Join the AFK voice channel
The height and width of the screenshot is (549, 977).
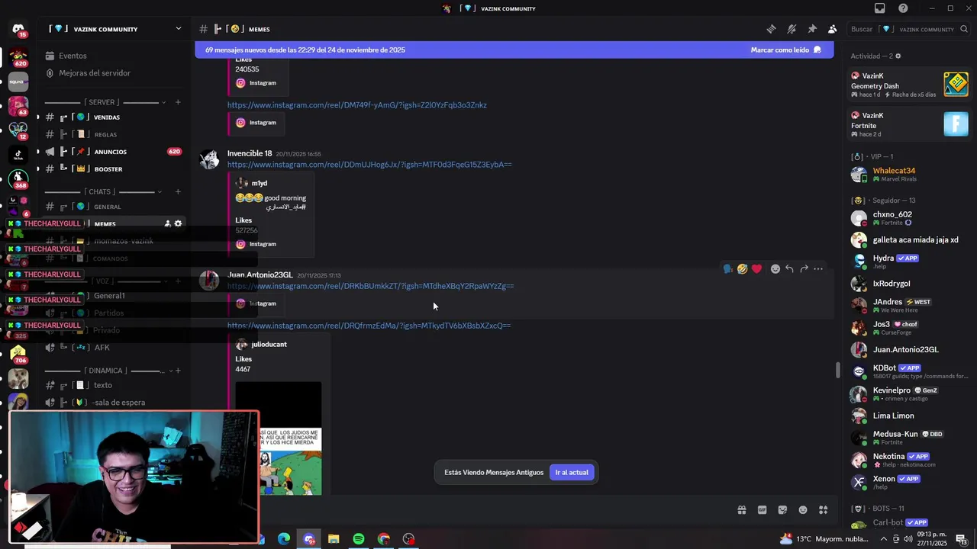pos(114,348)
